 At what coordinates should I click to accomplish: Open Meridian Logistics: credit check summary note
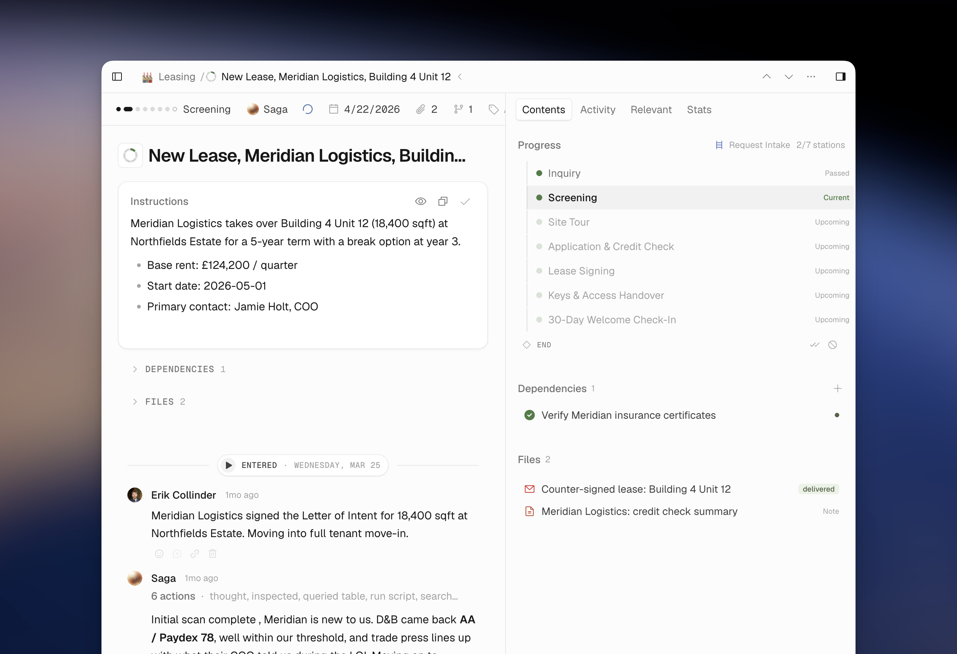coord(639,511)
